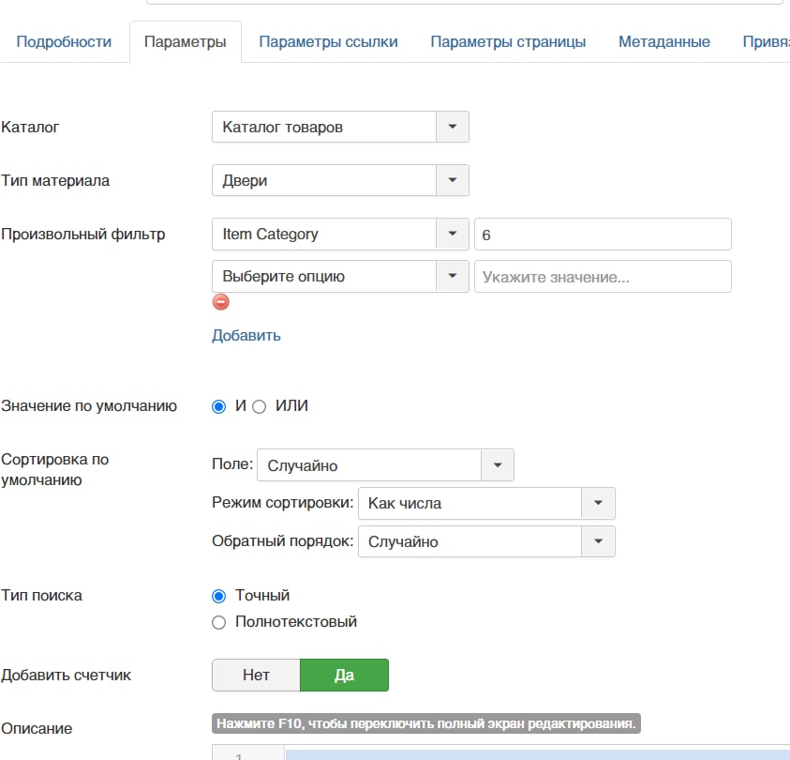Click the Сортировка по умолчанию label
Image resolution: width=790 pixels, height=760 pixels.
coord(55,469)
